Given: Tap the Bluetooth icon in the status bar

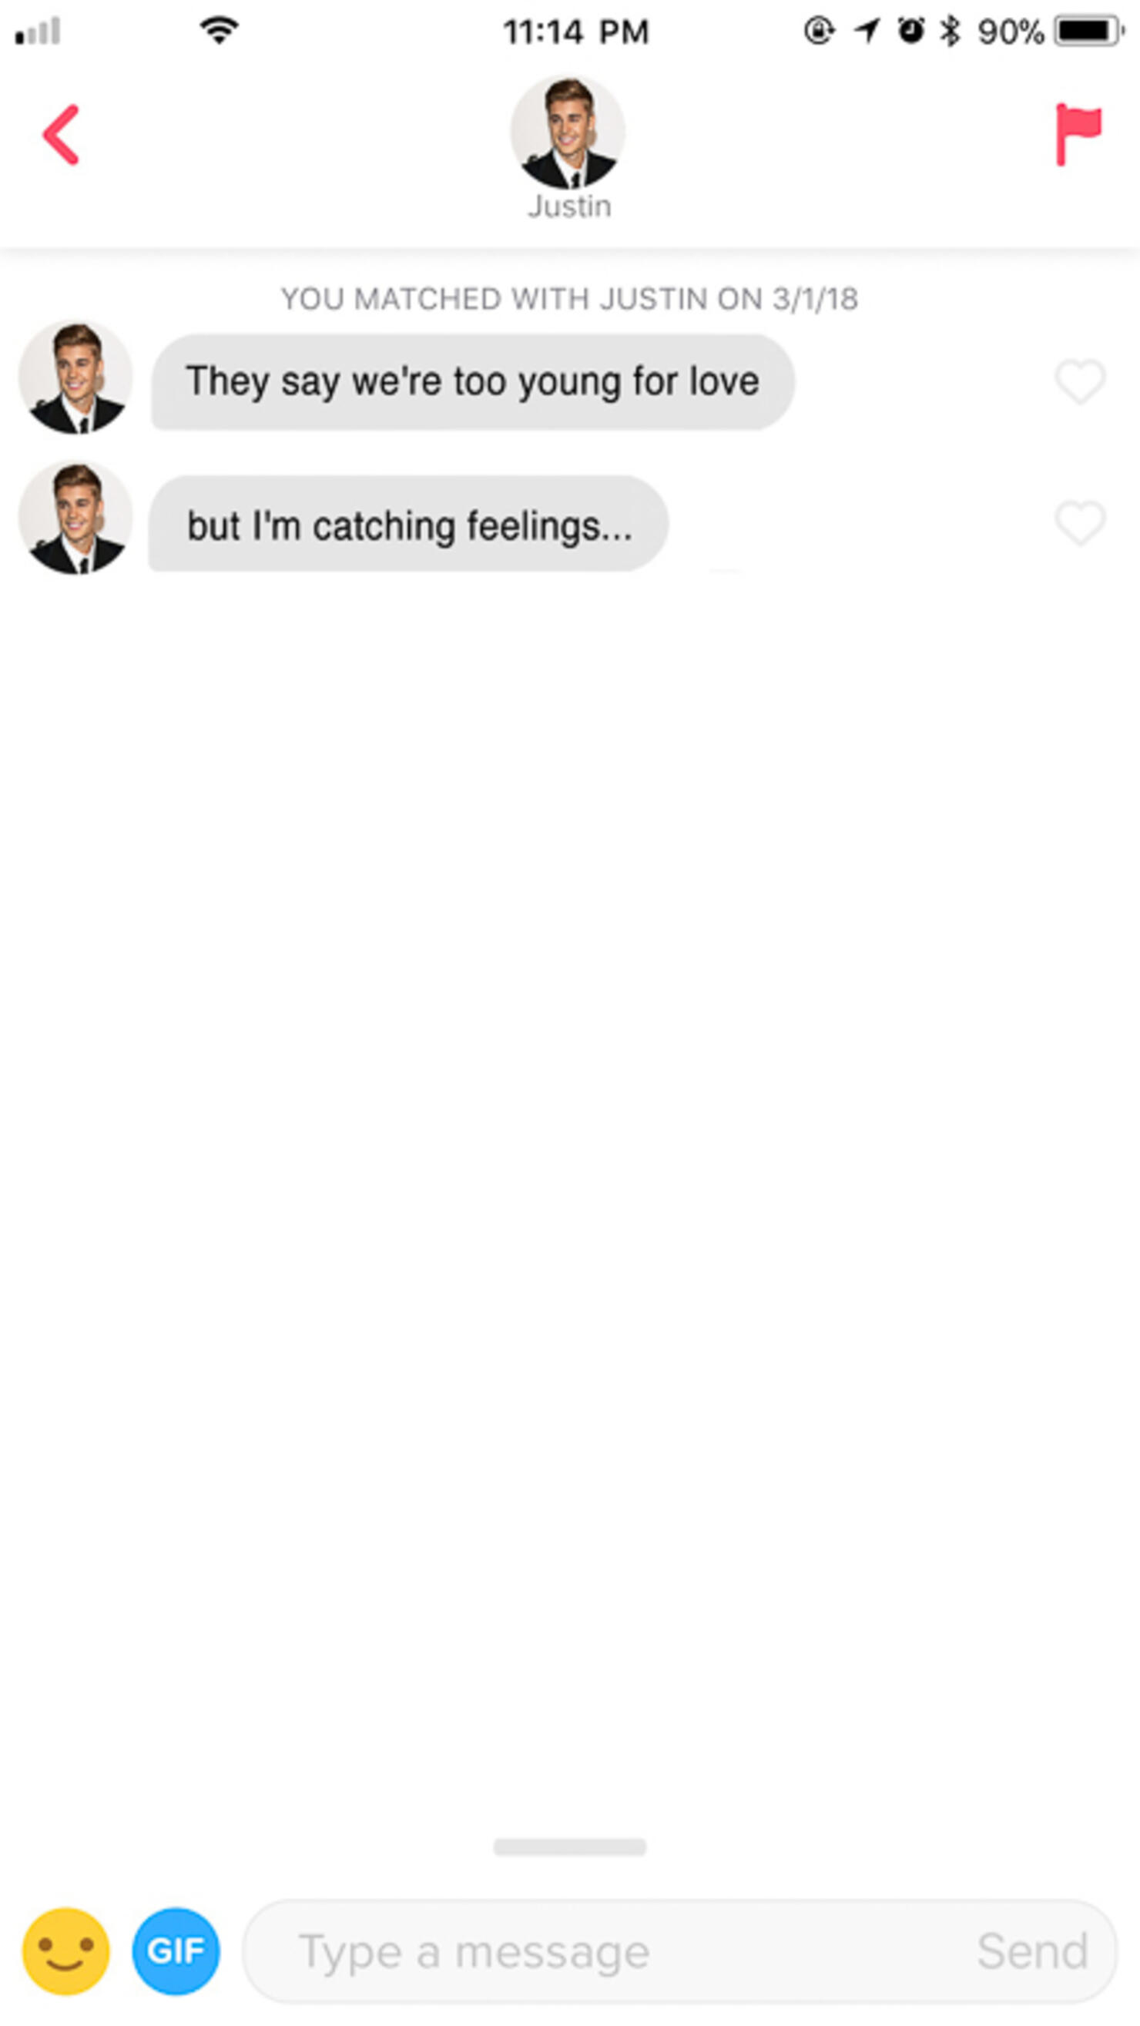Looking at the screenshot, I should click(951, 31).
